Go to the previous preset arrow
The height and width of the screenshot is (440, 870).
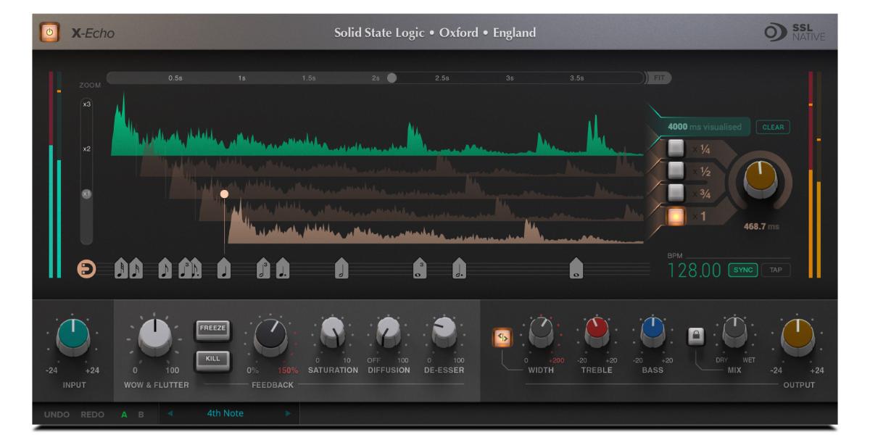(x=171, y=414)
